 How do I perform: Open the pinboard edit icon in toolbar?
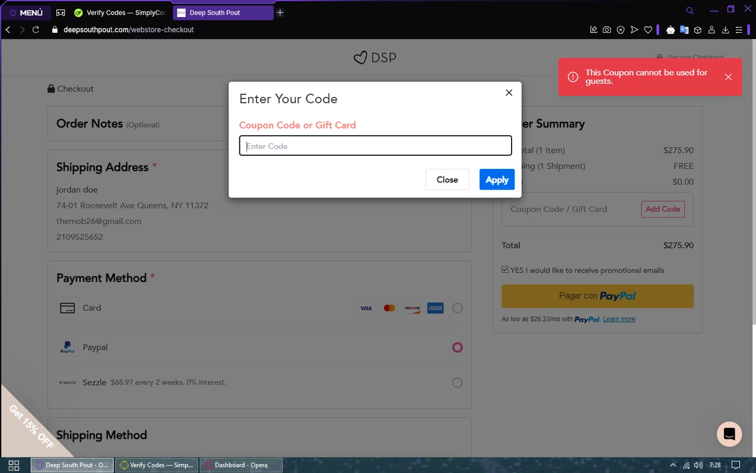[x=593, y=30]
